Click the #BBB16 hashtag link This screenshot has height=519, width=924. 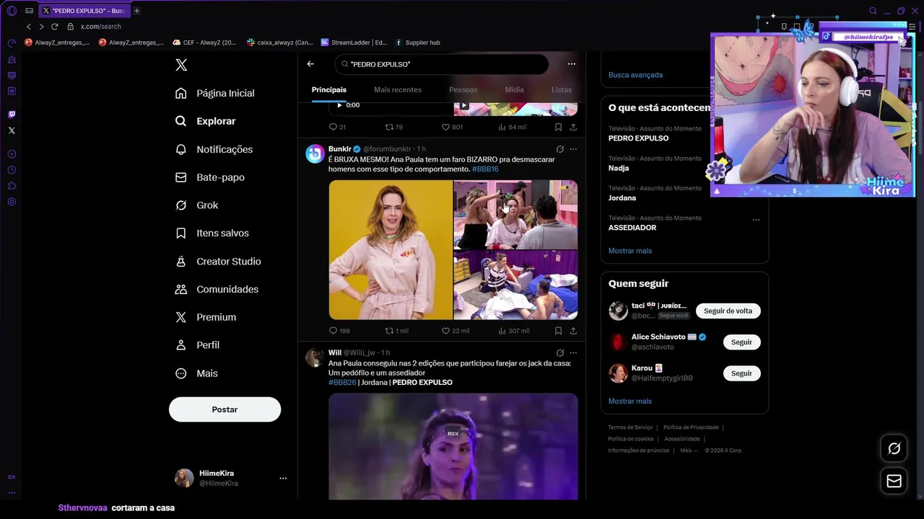point(485,169)
